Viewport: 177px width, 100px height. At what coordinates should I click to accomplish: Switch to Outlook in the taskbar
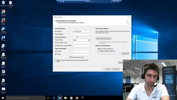click(60, 98)
